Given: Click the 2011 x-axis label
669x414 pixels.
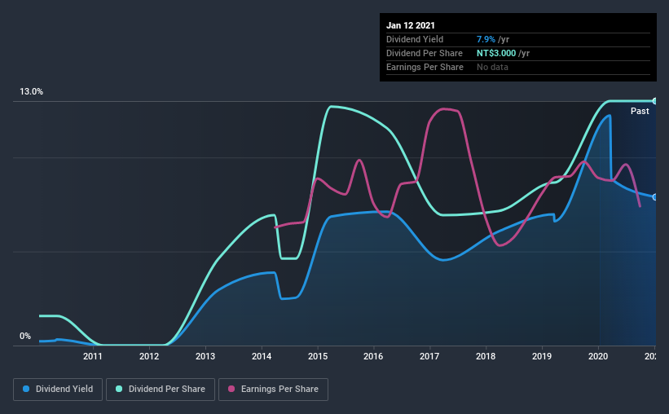Looking at the screenshot, I should click(x=93, y=356).
